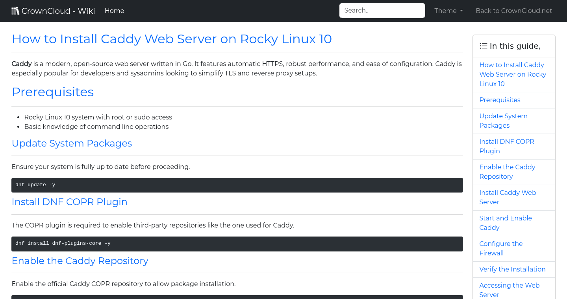Click the 'Enable the Caddy Repository' heading
The height and width of the screenshot is (299, 567).
point(80,260)
